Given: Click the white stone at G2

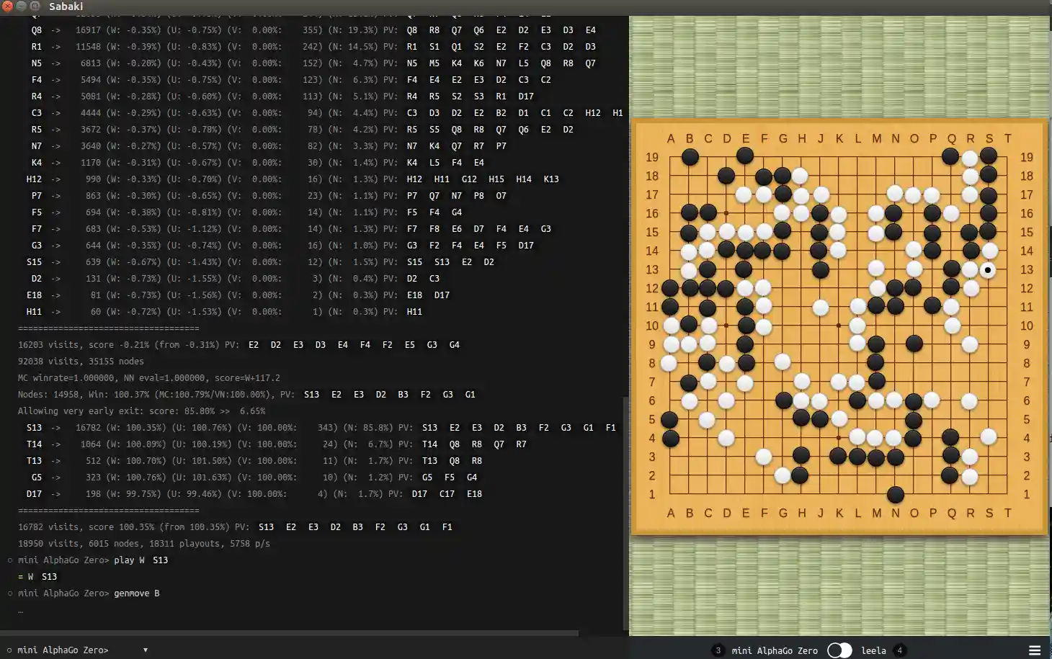Looking at the screenshot, I should pyautogui.click(x=783, y=475).
